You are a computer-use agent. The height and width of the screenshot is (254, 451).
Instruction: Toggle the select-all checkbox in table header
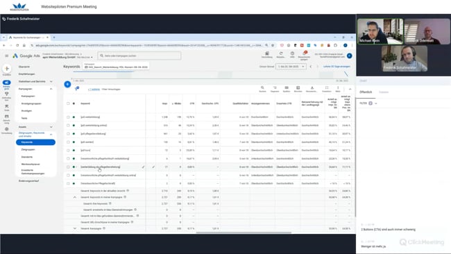point(68,103)
